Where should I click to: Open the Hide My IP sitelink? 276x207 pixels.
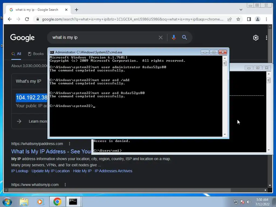82,171
